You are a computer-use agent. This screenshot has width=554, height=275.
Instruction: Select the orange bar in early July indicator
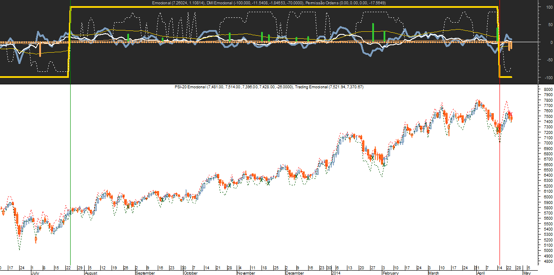(x=40, y=49)
